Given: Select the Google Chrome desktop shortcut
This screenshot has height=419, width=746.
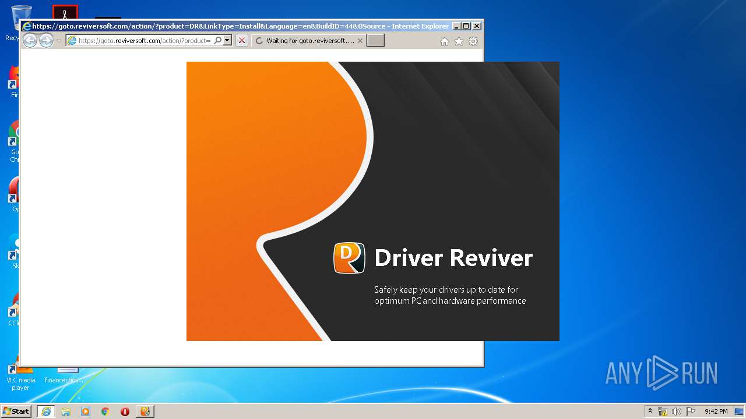Looking at the screenshot, I should pyautogui.click(x=14, y=141).
